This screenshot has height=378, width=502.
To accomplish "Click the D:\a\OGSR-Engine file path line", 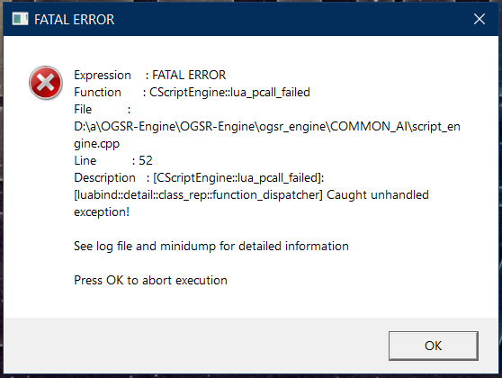I will click(267, 127).
